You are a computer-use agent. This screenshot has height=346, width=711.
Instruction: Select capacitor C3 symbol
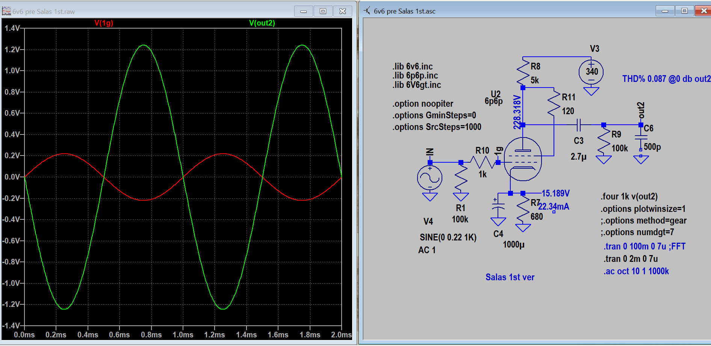pyautogui.click(x=579, y=125)
